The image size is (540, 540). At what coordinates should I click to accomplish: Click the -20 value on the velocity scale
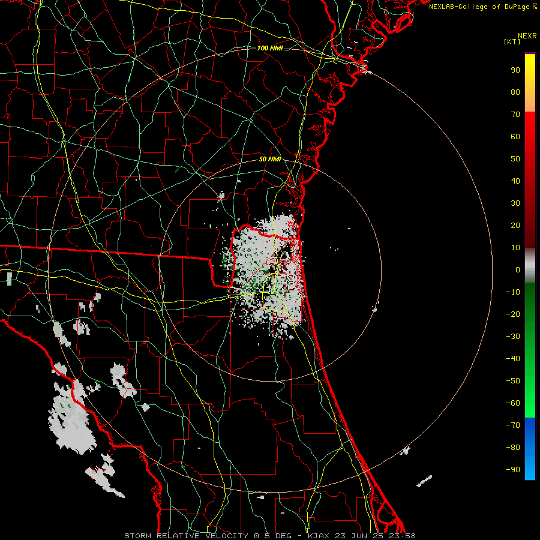click(513, 314)
